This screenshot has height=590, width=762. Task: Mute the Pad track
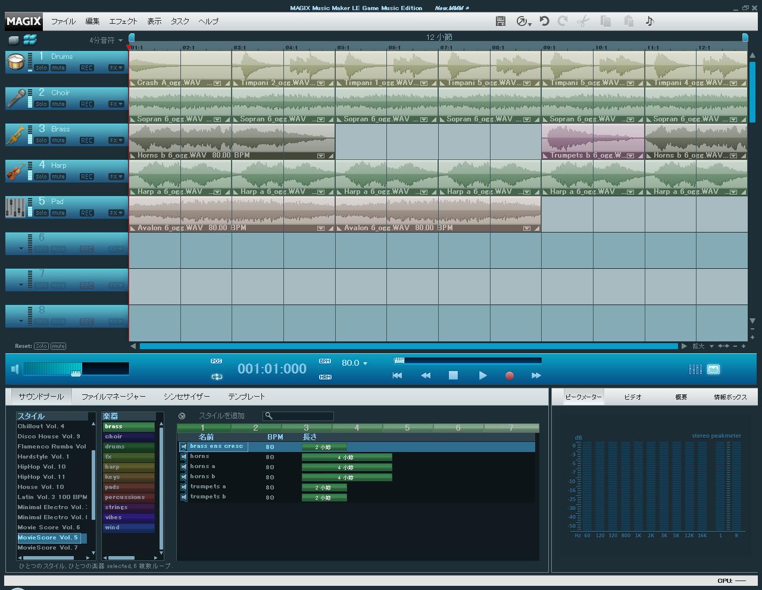click(x=58, y=213)
